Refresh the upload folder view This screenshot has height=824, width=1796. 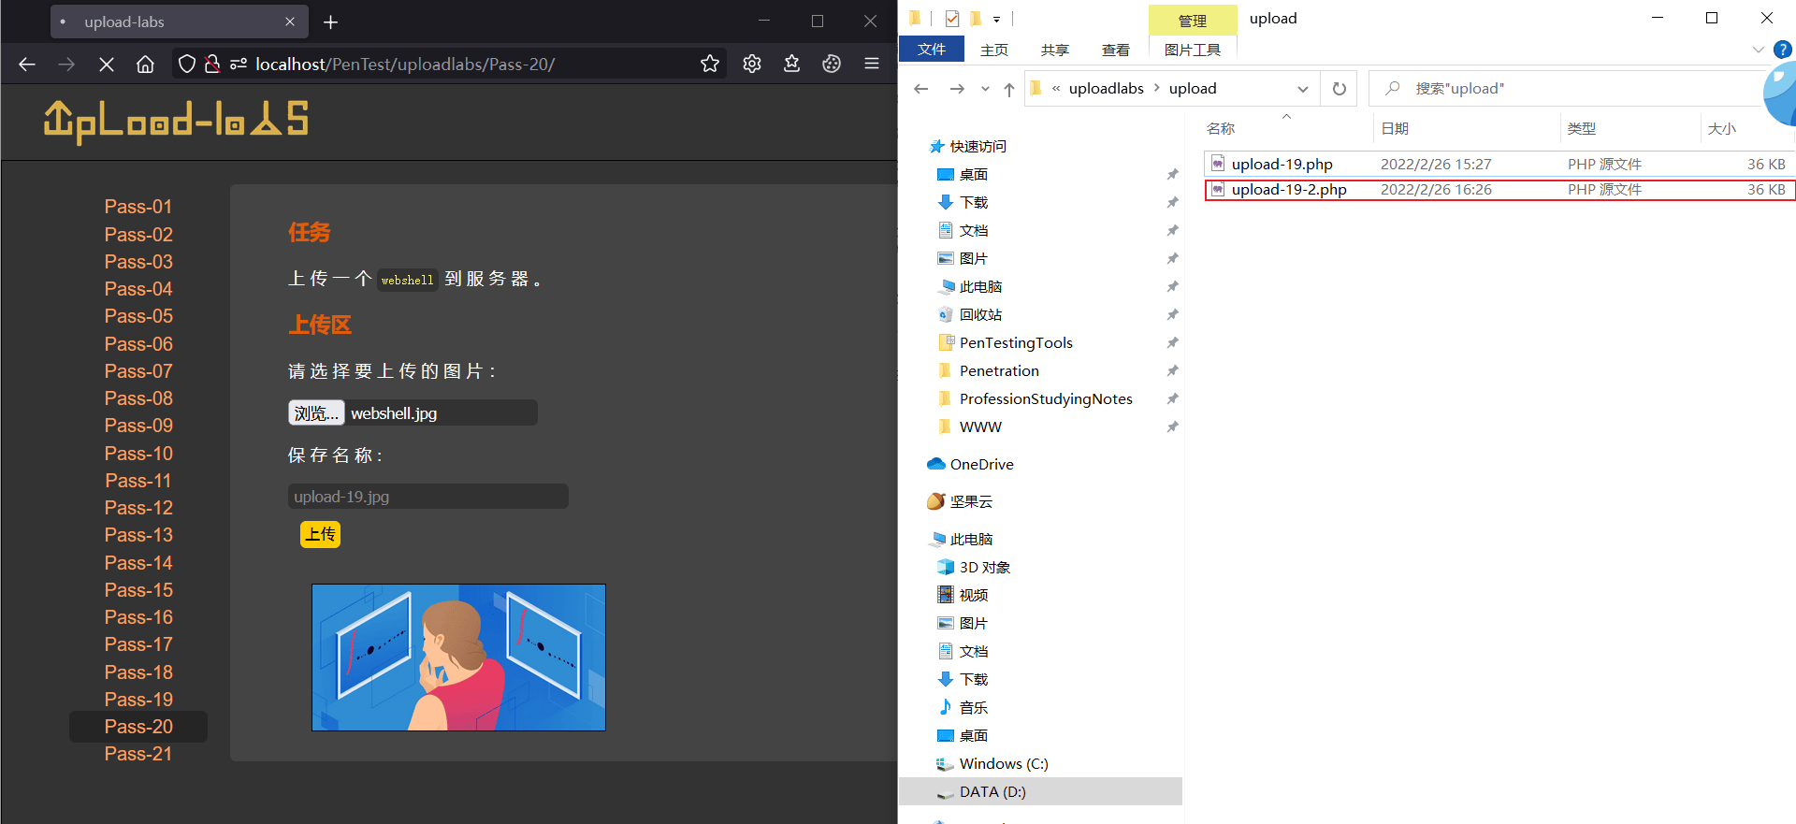[x=1340, y=89]
